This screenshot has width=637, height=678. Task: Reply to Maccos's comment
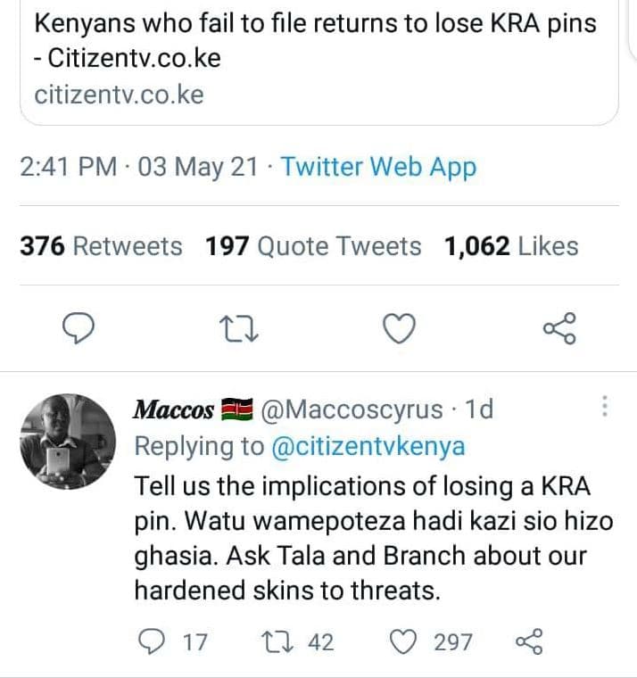(153, 641)
